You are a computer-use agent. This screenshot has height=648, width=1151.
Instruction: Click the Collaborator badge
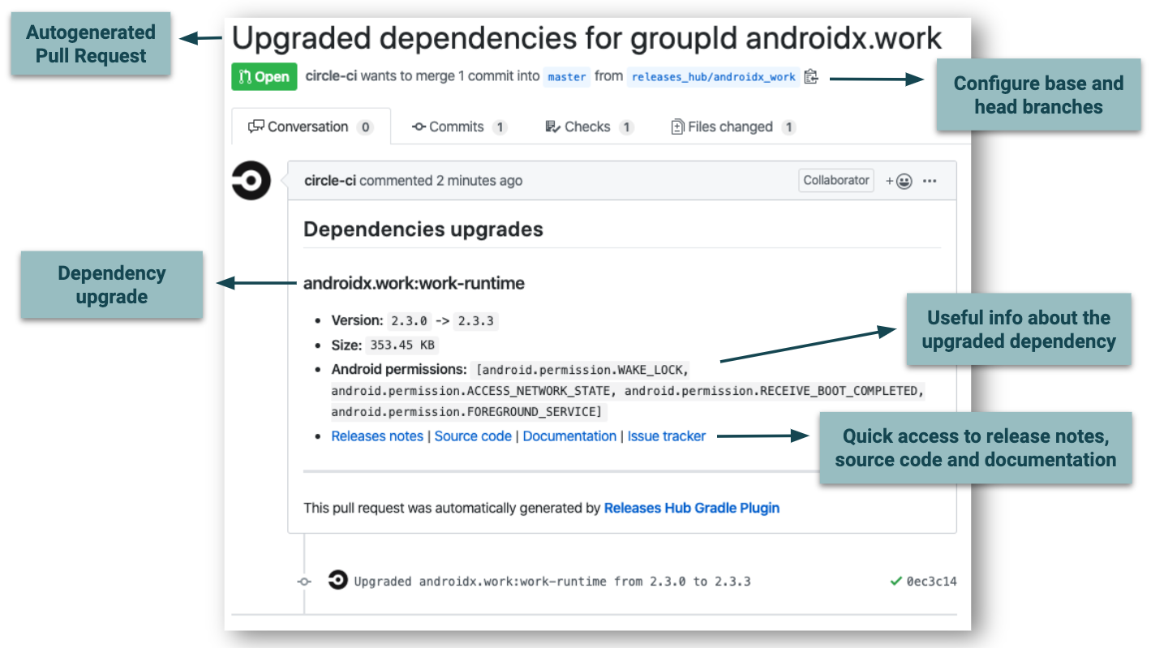(x=836, y=181)
